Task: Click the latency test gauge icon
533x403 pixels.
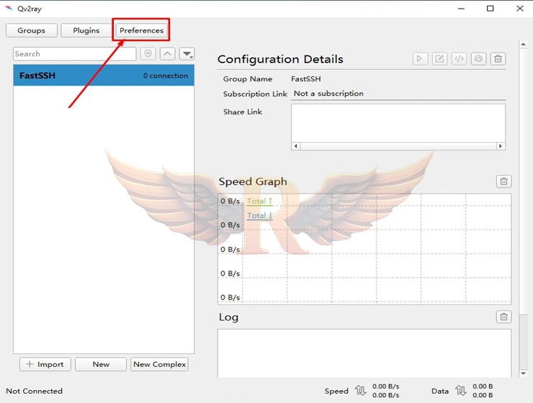Action: pyautogui.click(x=478, y=59)
